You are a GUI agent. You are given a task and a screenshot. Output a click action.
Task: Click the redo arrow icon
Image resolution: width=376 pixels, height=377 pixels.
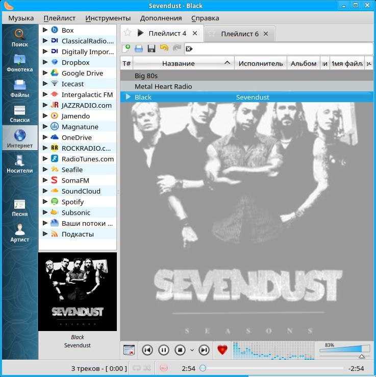177,48
